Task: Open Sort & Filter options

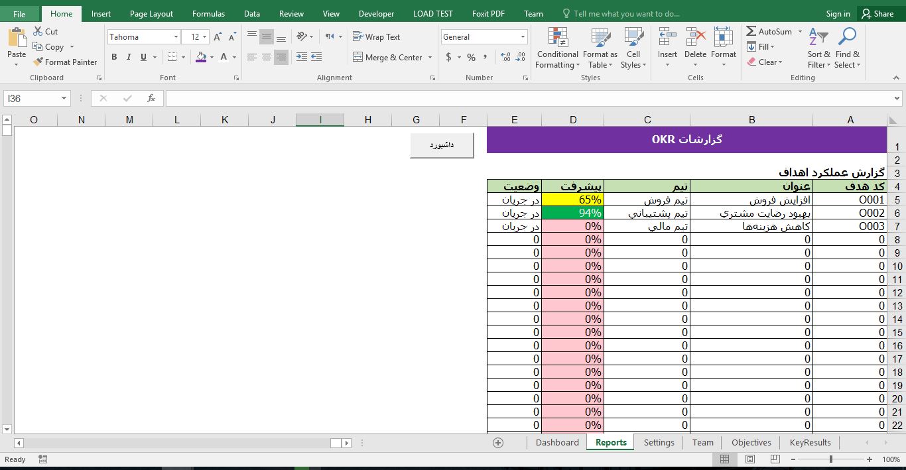Action: pos(818,48)
